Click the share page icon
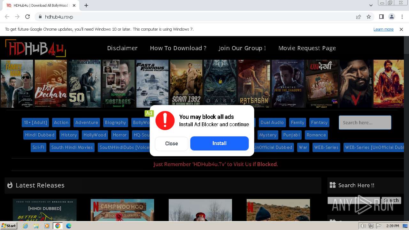 click(359, 17)
